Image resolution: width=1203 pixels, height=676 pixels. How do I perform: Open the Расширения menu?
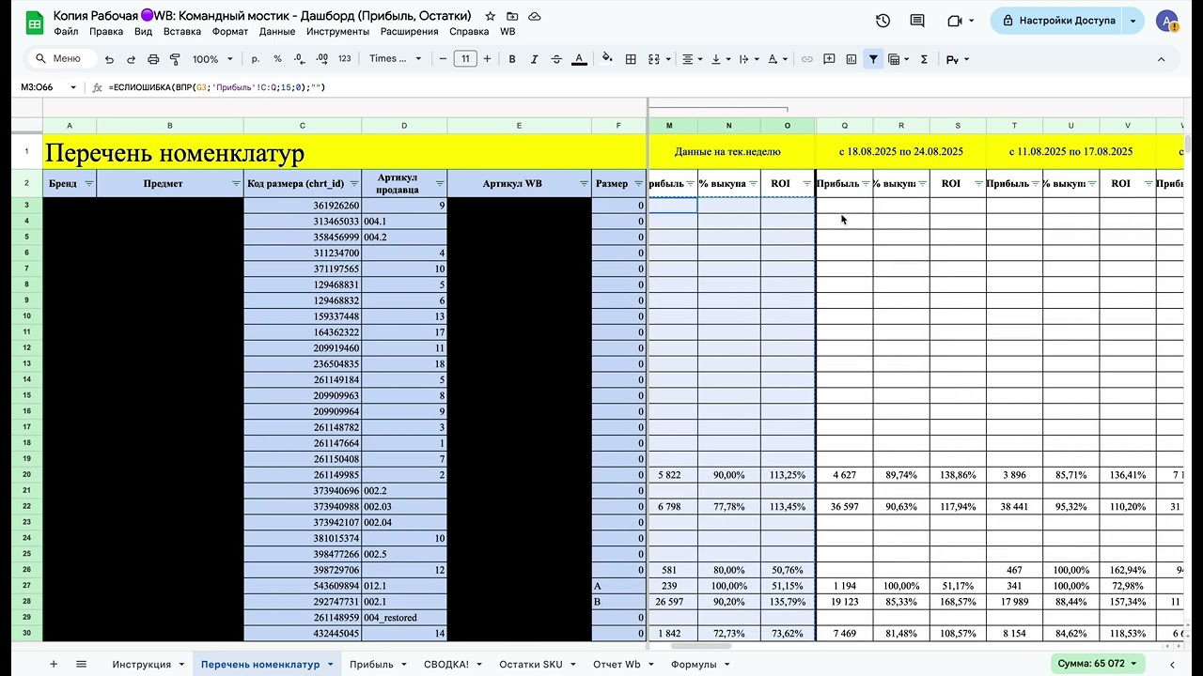409,31
